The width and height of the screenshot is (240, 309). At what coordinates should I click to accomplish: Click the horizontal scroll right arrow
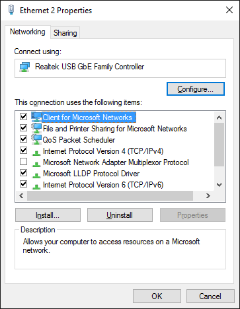click(208, 196)
